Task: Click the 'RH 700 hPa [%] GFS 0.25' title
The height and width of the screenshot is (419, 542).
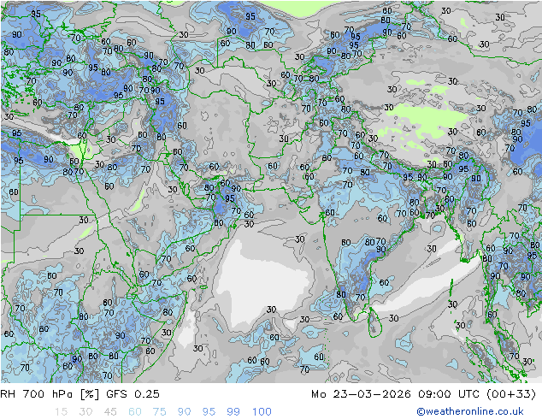Action: (80, 393)
